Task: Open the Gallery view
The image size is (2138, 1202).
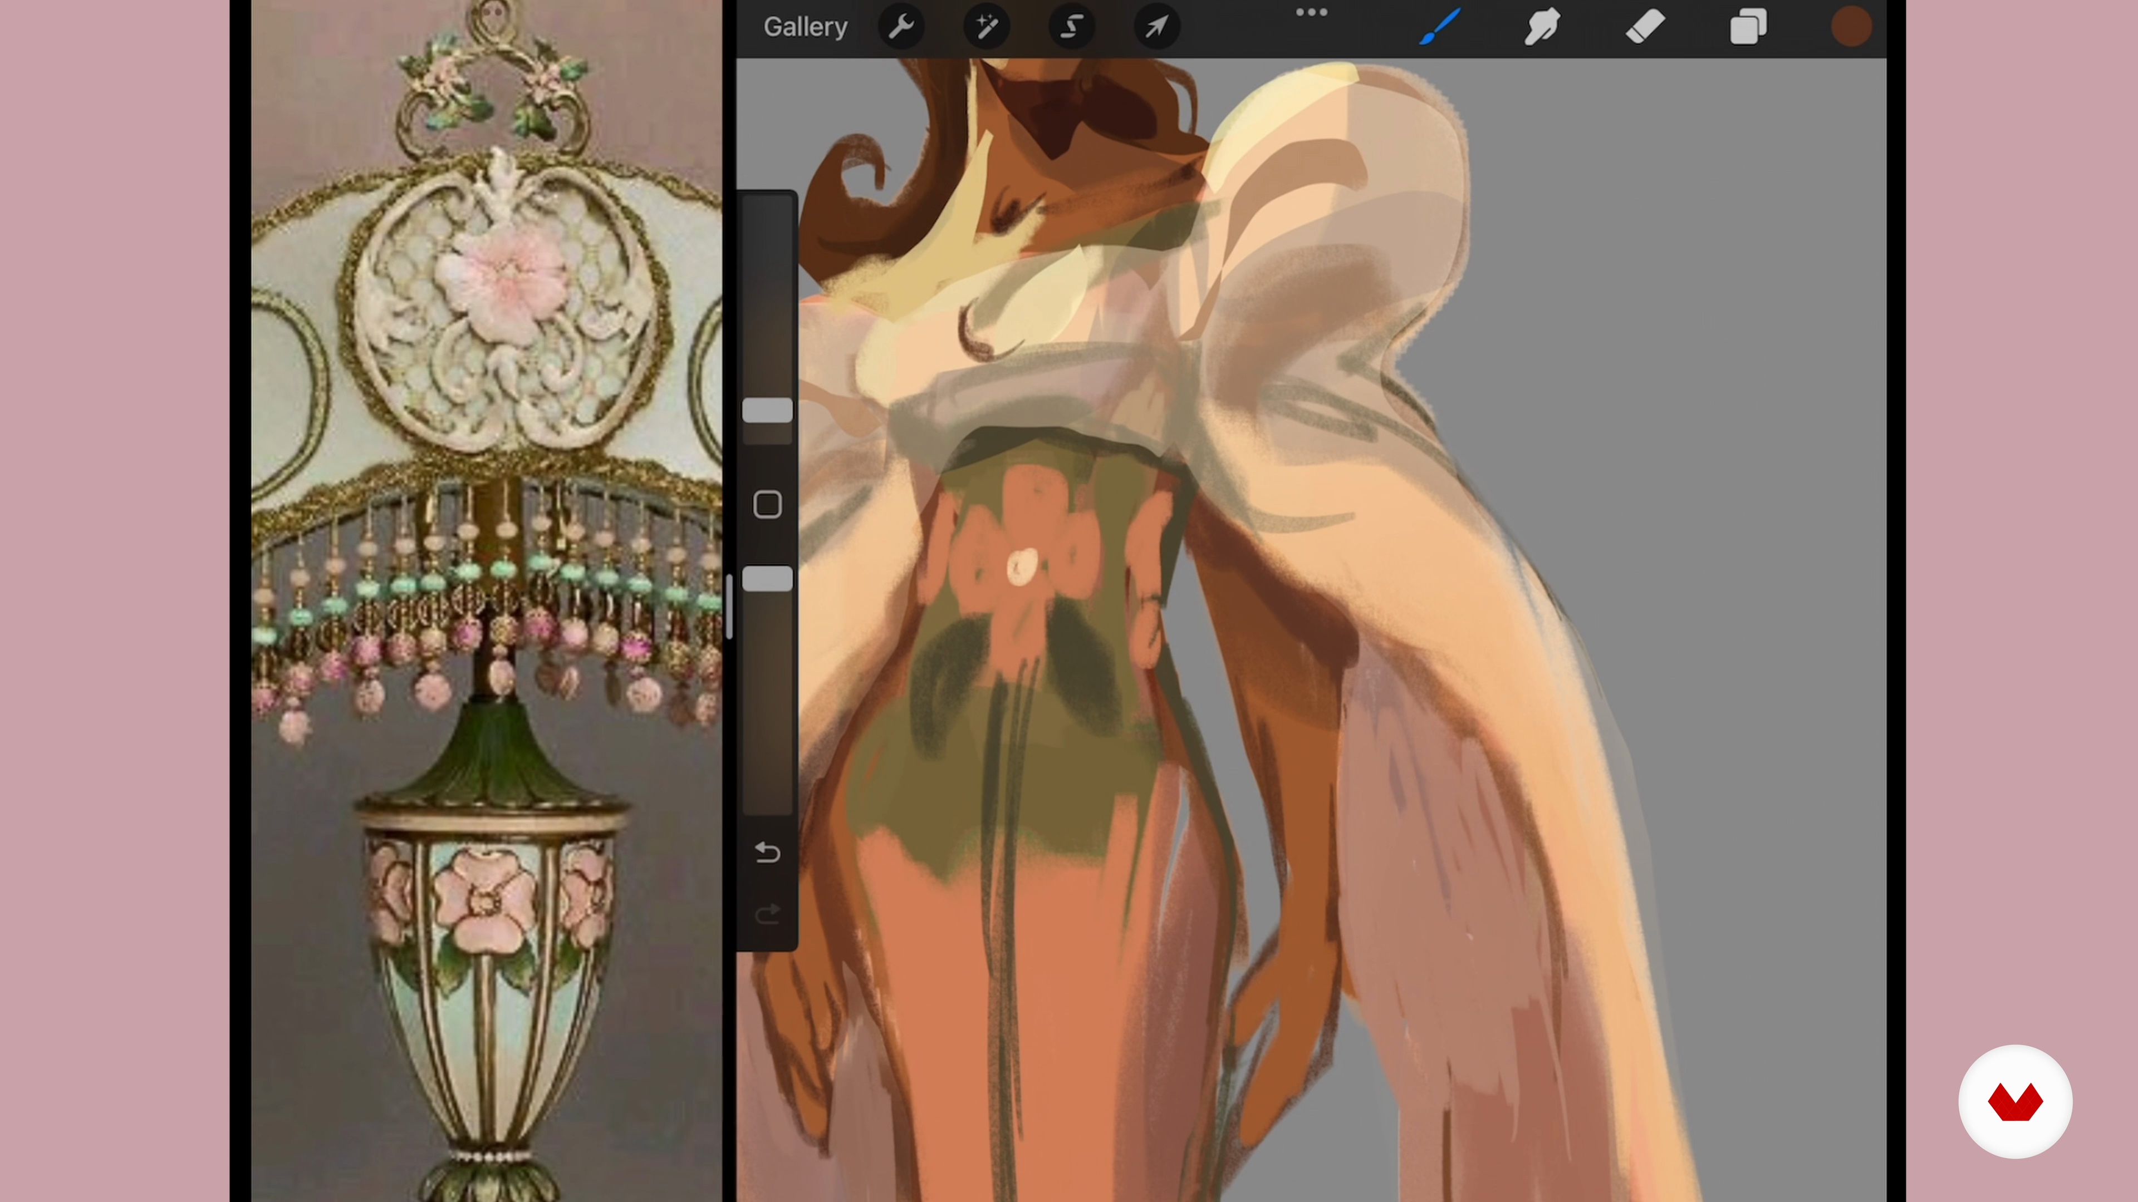Action: 804,27
